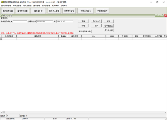
Task: Click the 导出Excel button
Action: pos(96,21)
